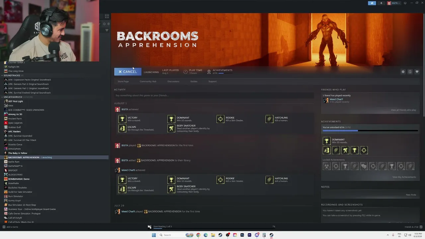Open the Community Hub tab

148,81
